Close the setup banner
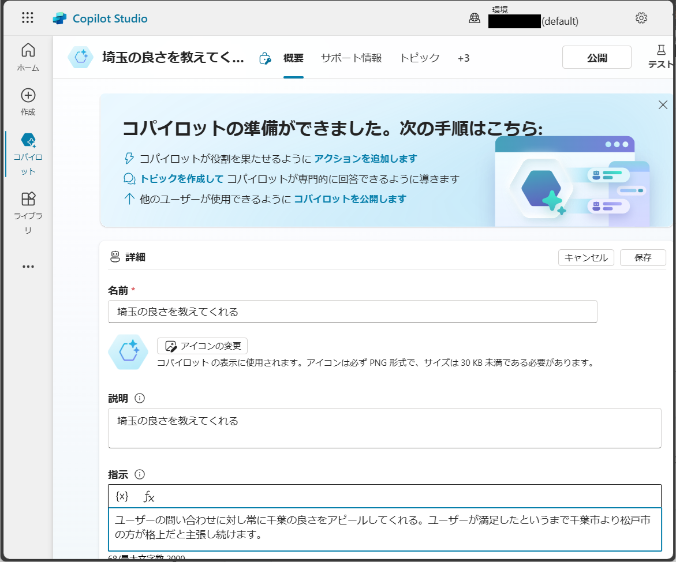The width and height of the screenshot is (676, 562). (x=663, y=105)
